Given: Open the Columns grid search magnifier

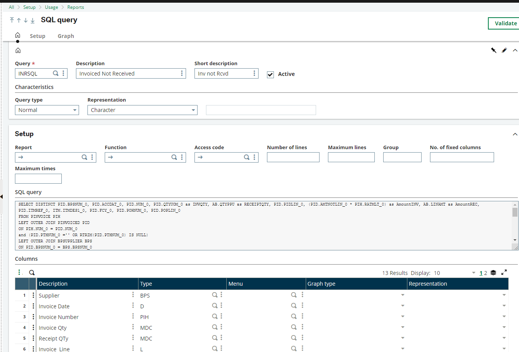Looking at the screenshot, I should pos(32,272).
